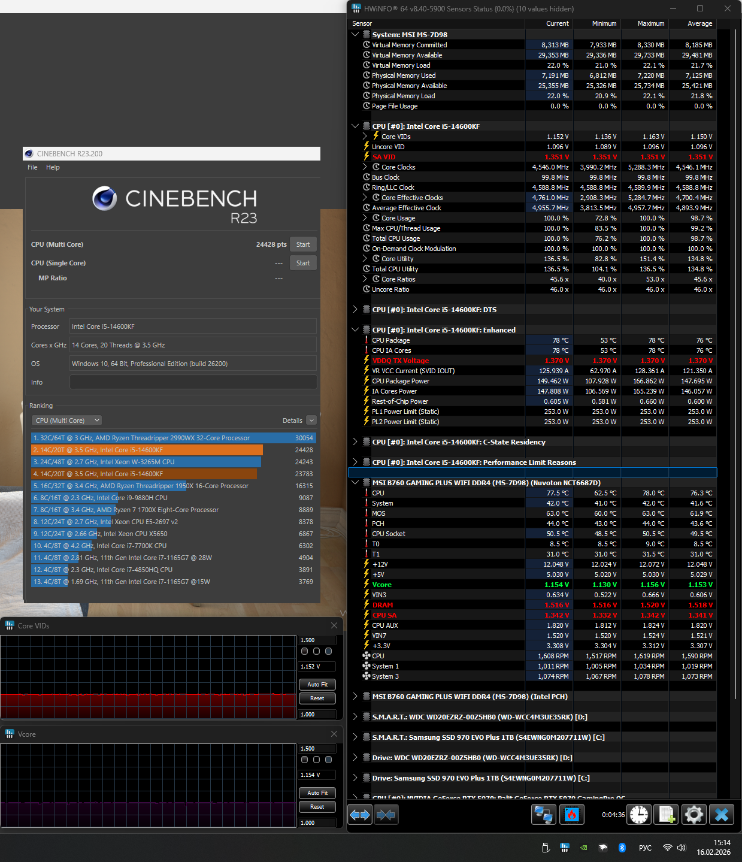This screenshot has width=742, height=862.
Task: Open the safely remove USB tray icon
Action: pos(546,848)
